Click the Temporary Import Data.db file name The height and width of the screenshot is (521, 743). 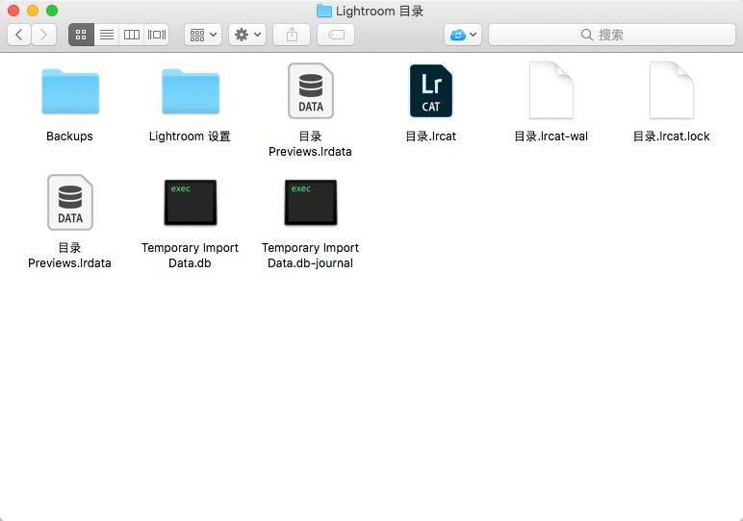[x=190, y=256]
